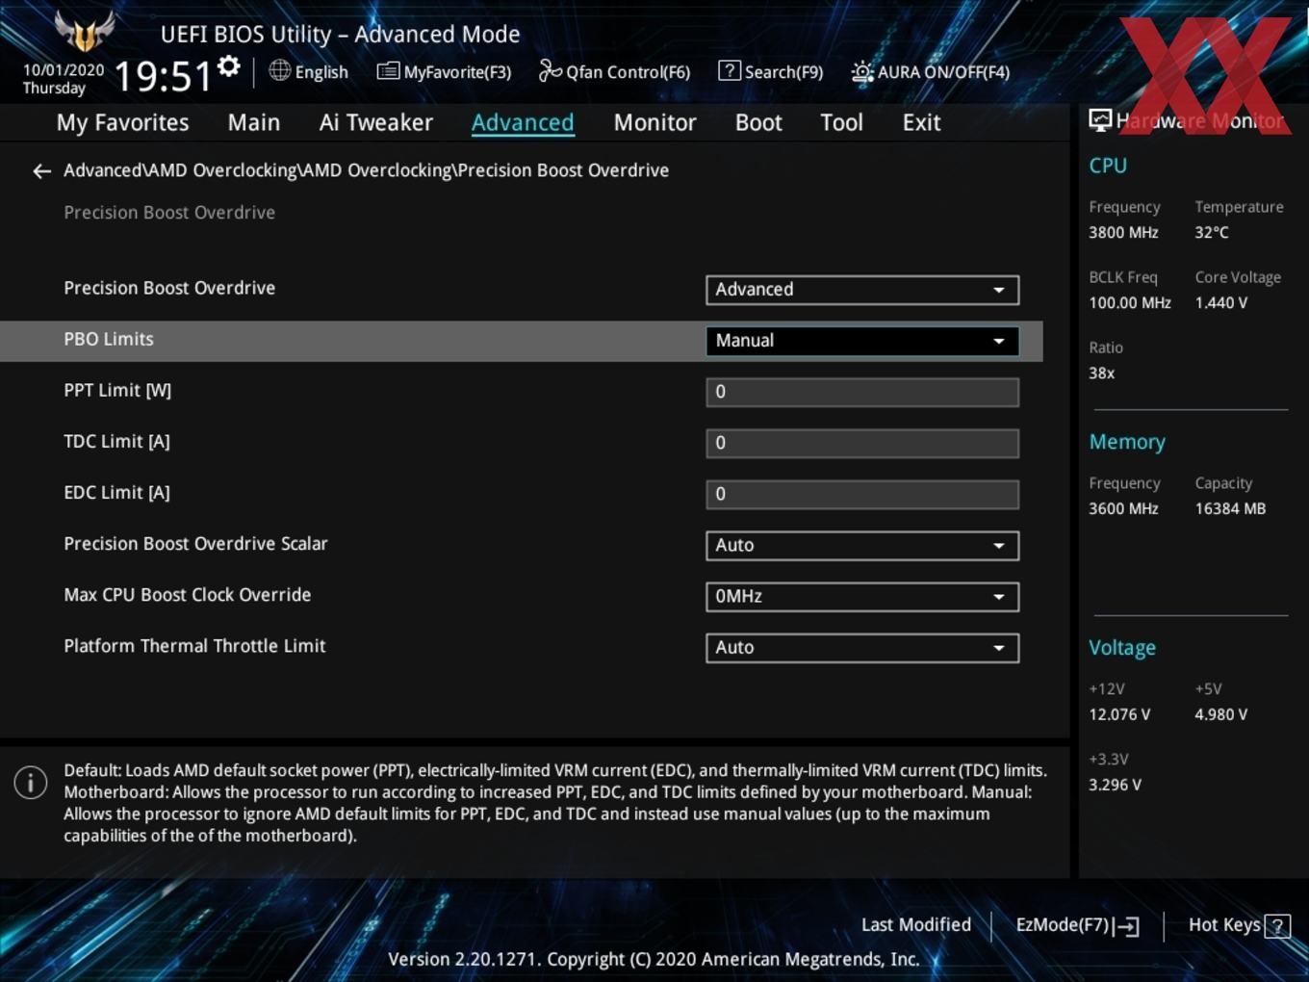Click Qfan Control(F6) label

point(628,72)
